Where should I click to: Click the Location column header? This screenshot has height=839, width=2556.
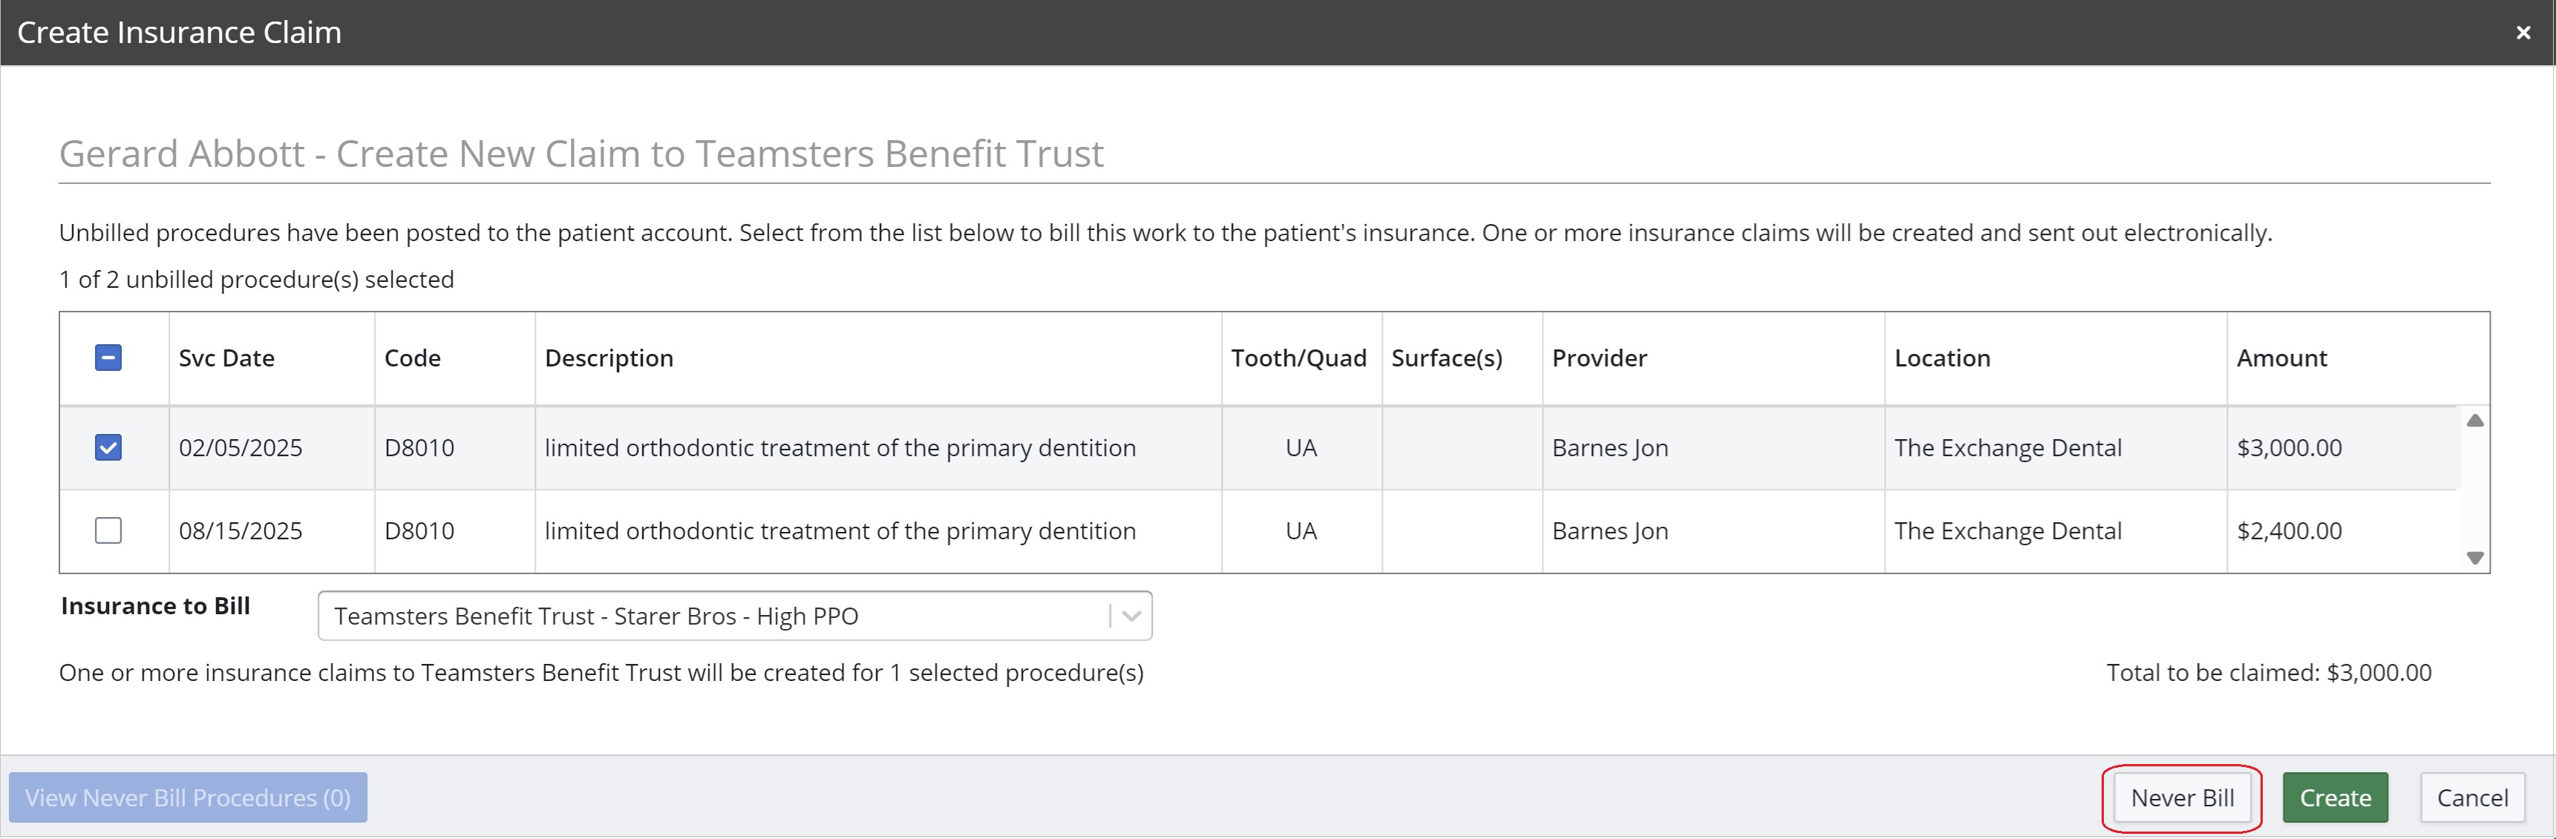click(1942, 358)
